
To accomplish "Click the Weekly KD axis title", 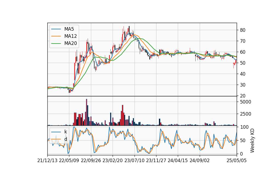I will point(252,141).
